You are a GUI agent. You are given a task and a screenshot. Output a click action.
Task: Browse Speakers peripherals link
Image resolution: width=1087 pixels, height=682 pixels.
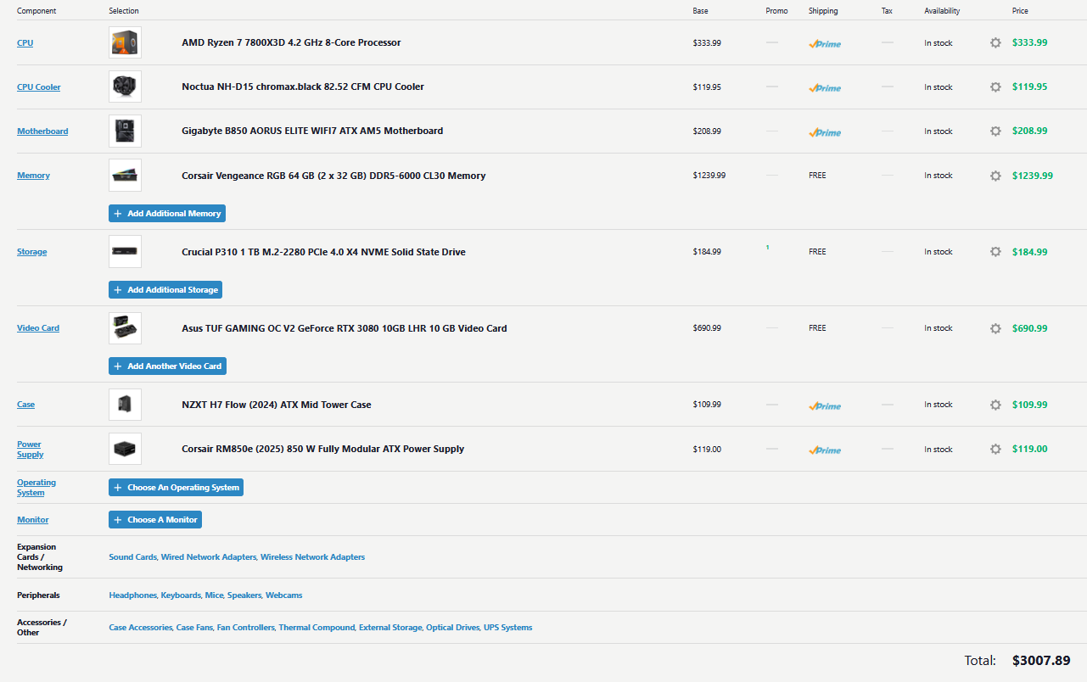[x=244, y=595]
